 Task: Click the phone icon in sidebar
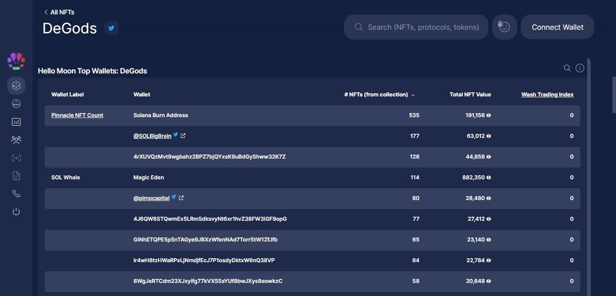point(16,194)
